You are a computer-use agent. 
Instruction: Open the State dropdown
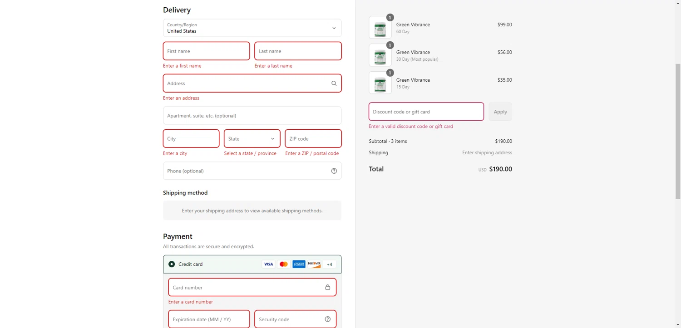click(252, 139)
